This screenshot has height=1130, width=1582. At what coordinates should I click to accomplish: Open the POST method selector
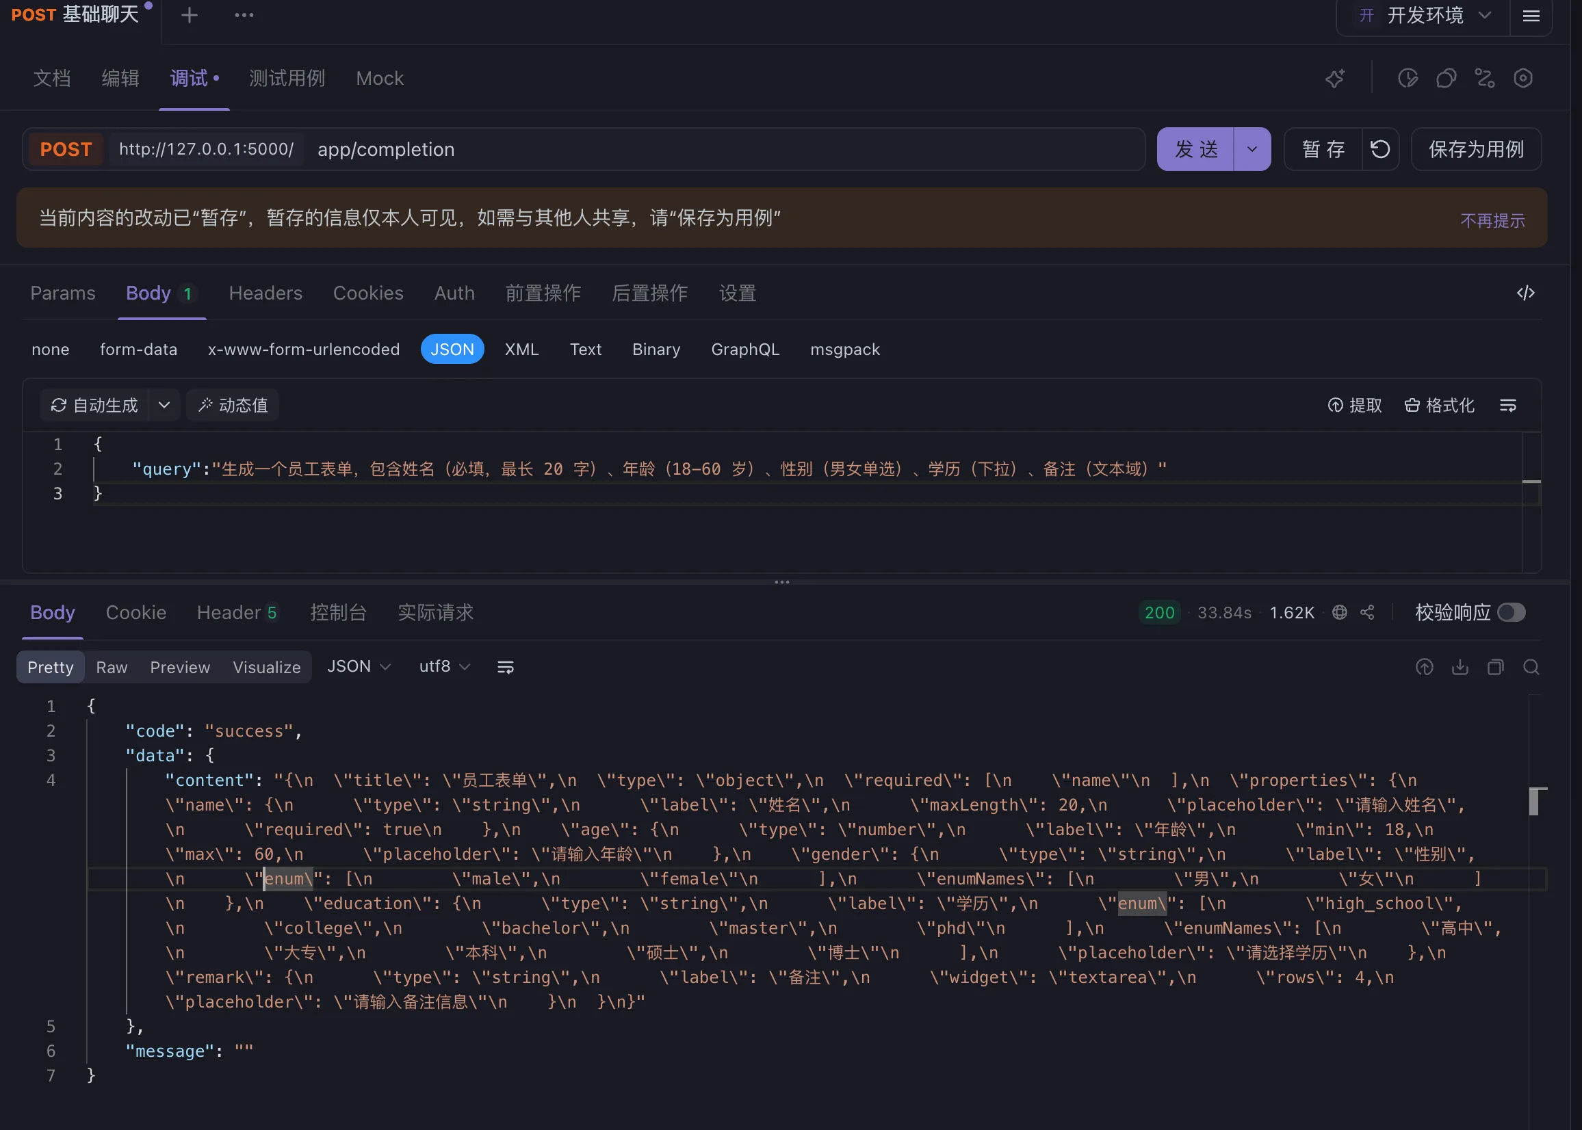coord(66,149)
